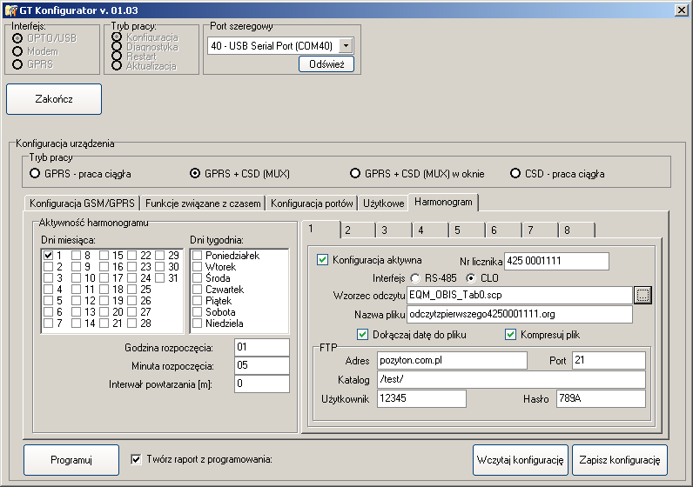Close the GT Konfigurator window

tap(682, 10)
